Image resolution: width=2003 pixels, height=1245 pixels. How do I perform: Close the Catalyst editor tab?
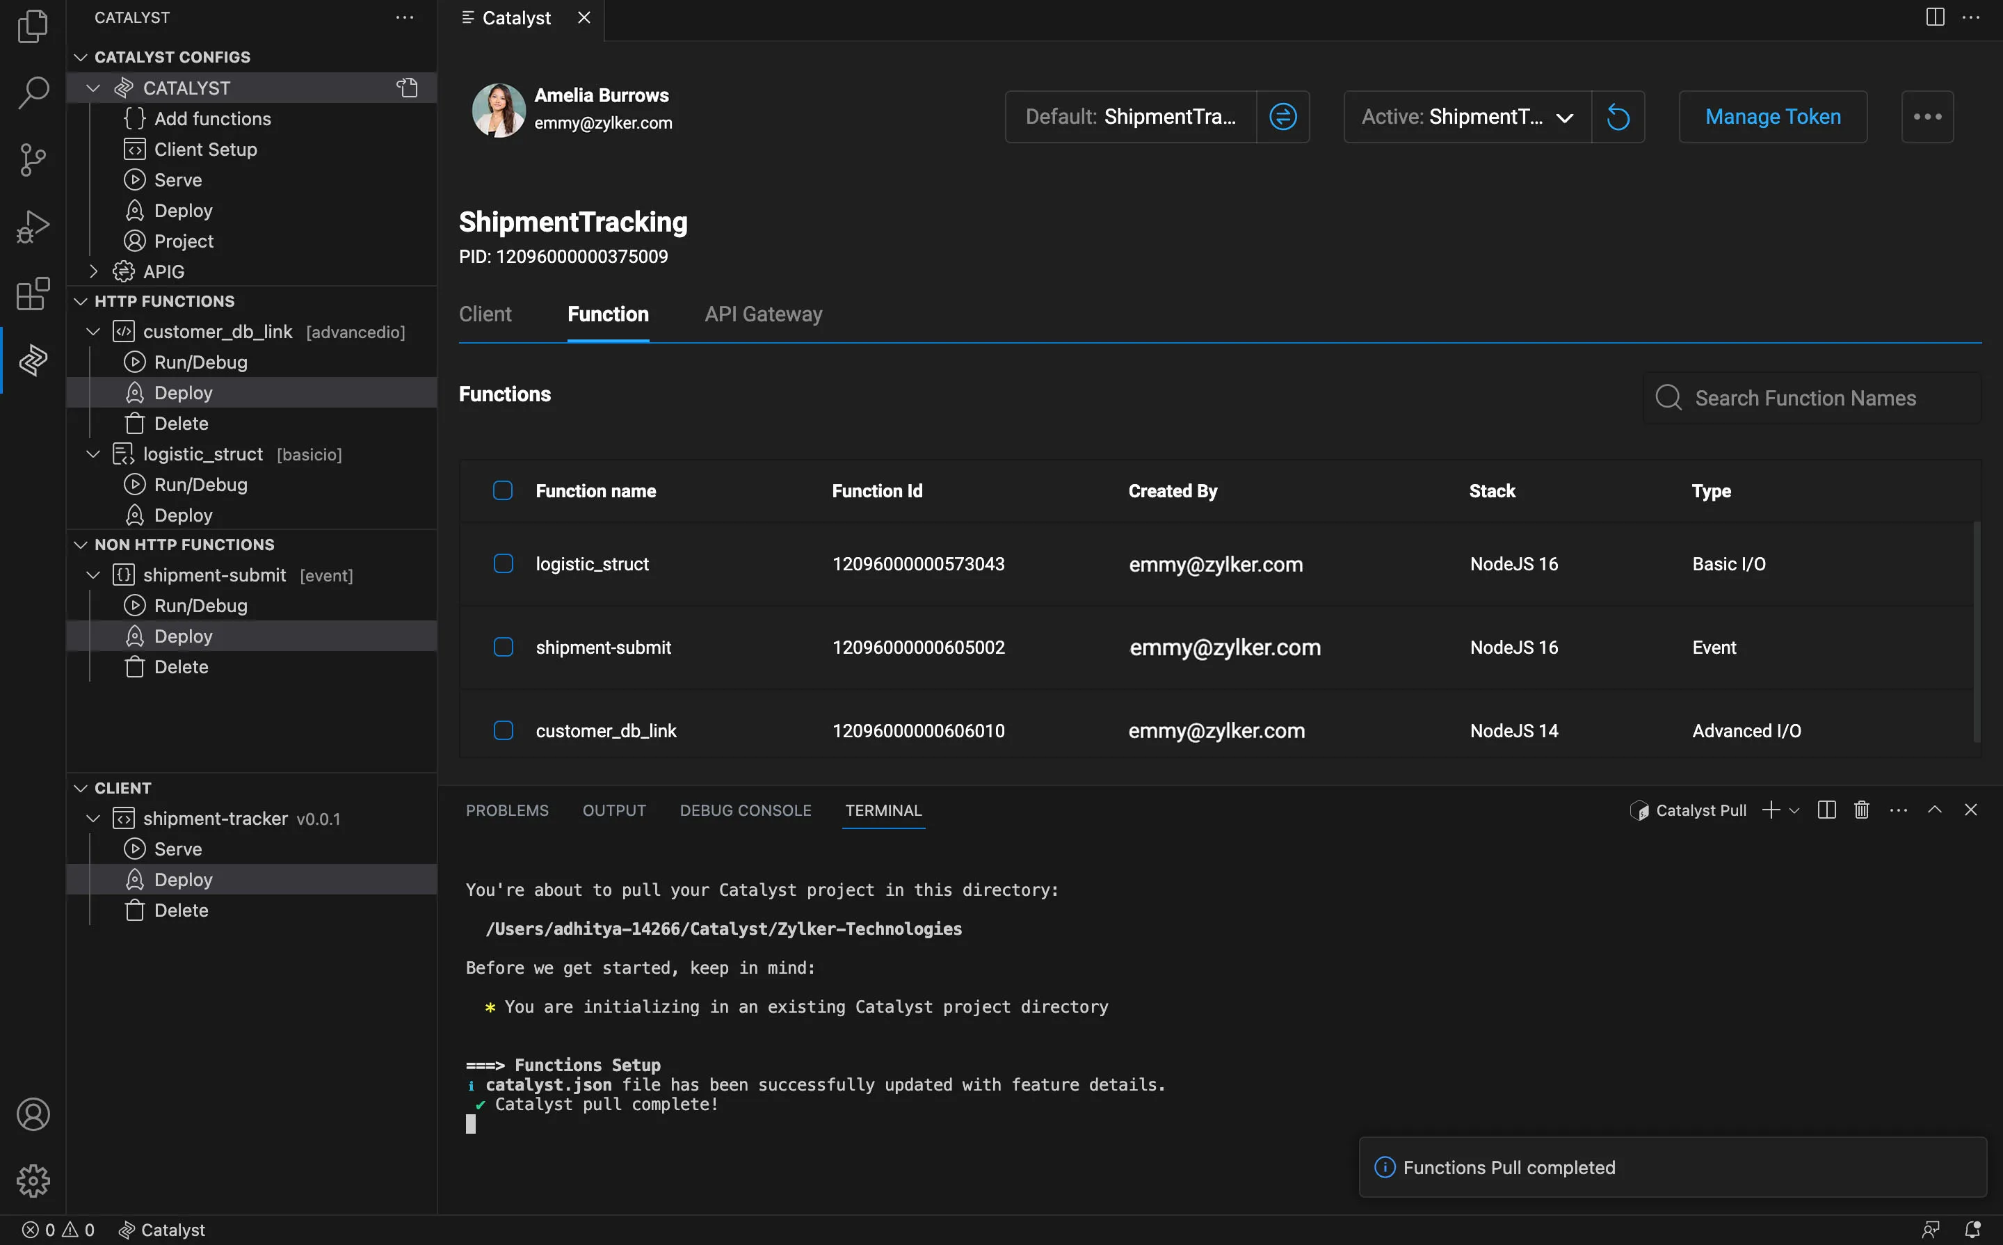(584, 17)
